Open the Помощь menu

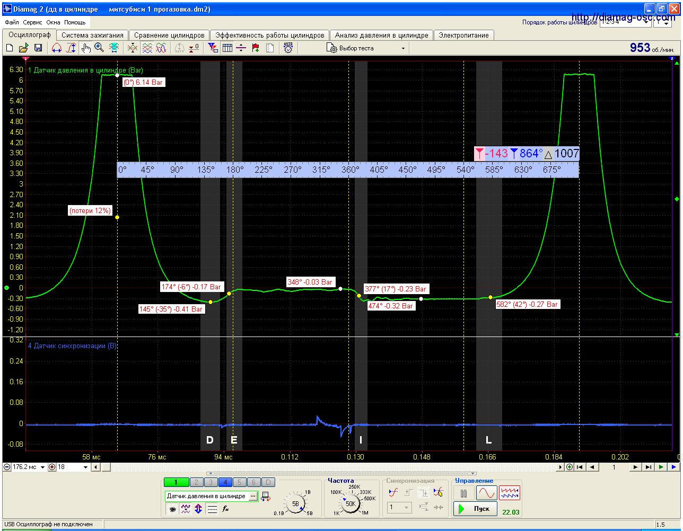75,23
